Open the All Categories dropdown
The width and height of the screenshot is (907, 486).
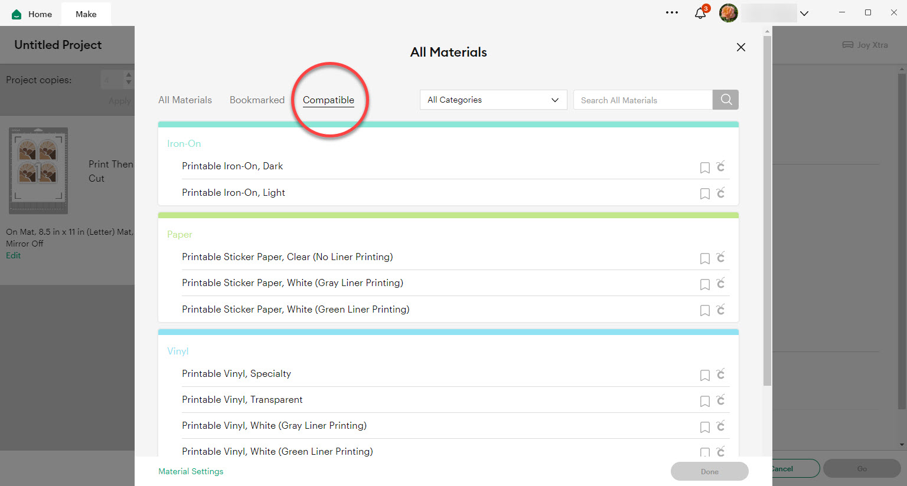tap(493, 100)
